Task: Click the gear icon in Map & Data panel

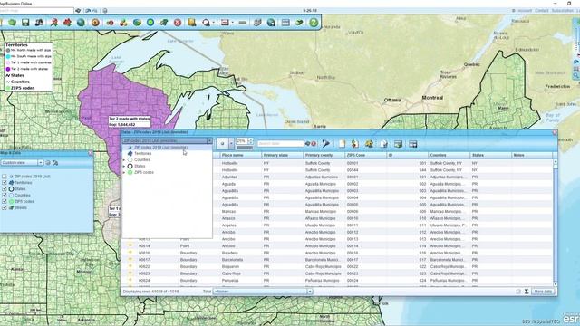Action: [x=48, y=163]
